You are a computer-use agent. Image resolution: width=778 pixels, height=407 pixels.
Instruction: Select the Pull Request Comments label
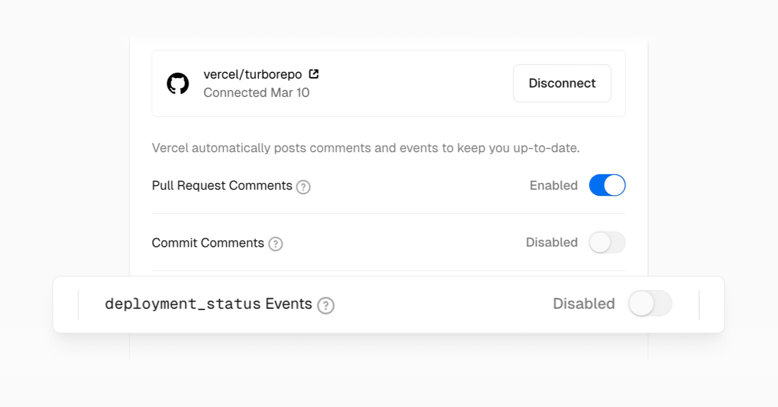click(222, 185)
